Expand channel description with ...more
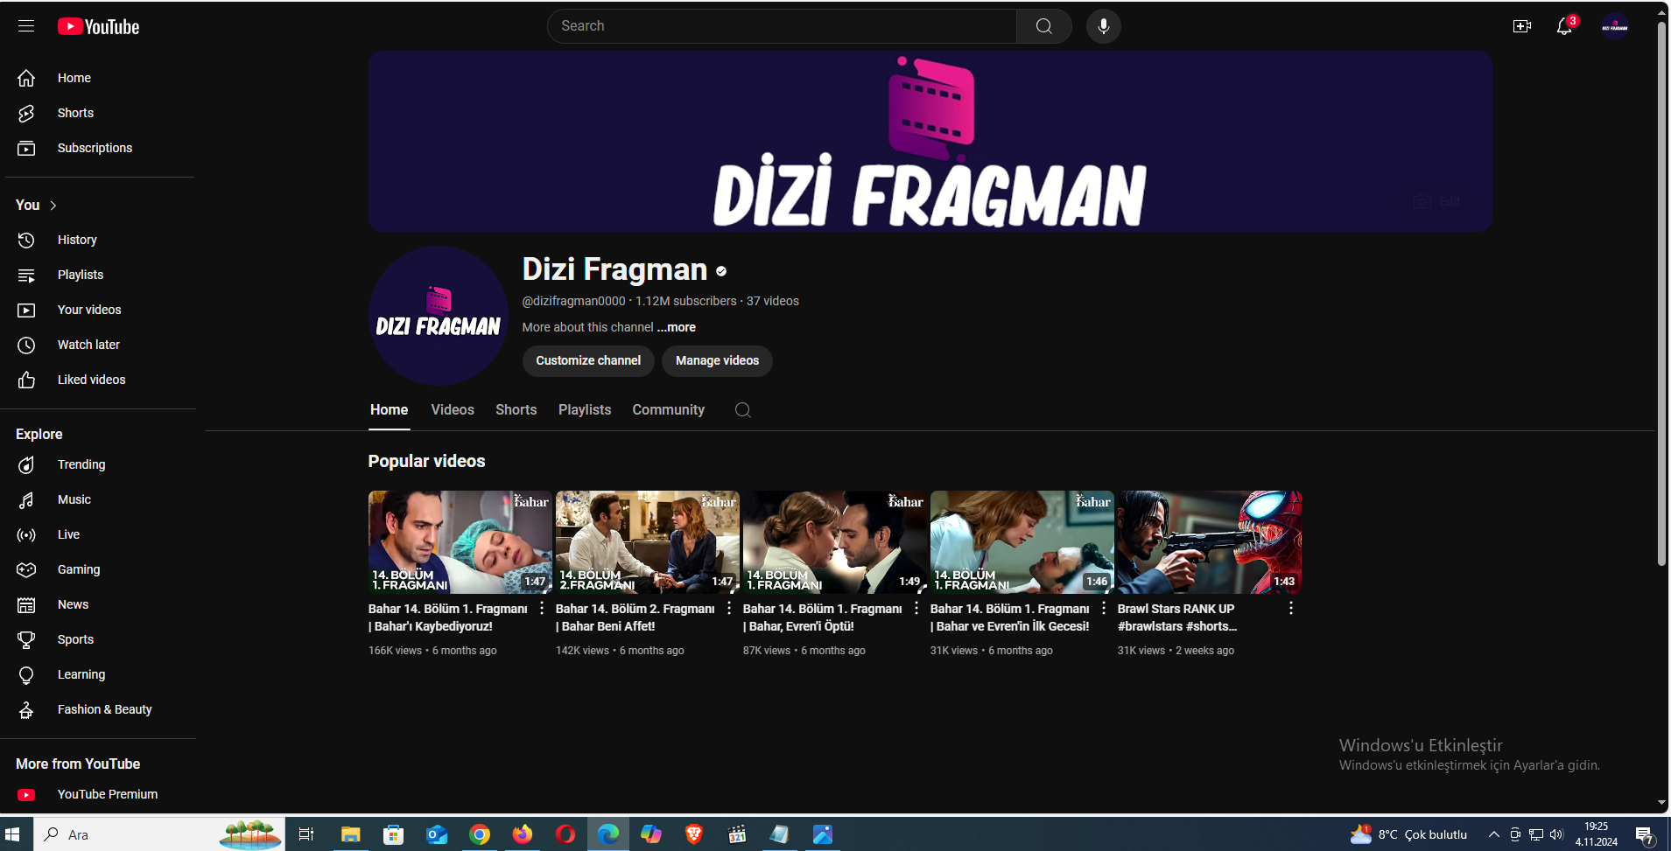This screenshot has height=851, width=1671. pyautogui.click(x=677, y=327)
